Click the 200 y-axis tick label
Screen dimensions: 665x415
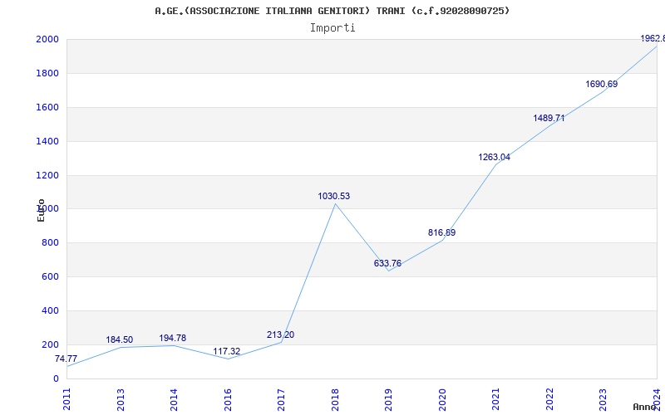tap(50, 344)
